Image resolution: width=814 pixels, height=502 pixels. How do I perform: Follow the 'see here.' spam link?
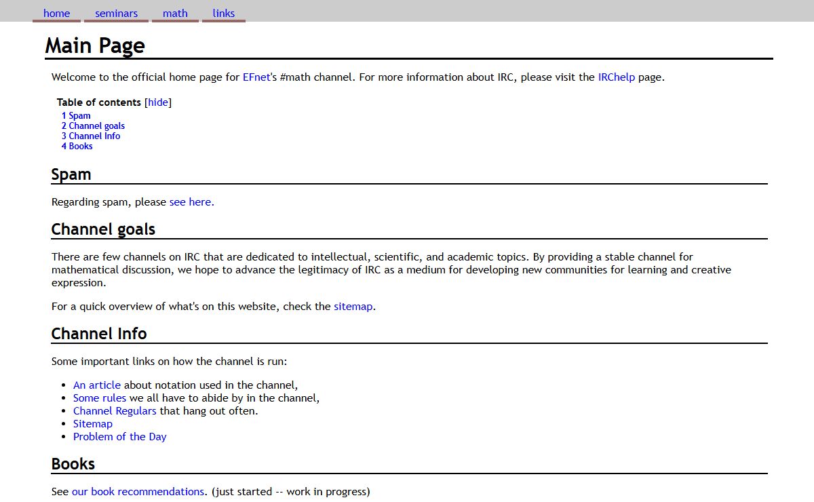[x=192, y=202]
